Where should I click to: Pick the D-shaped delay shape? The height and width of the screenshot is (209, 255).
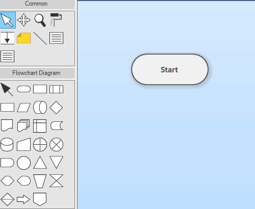pyautogui.click(x=7, y=163)
